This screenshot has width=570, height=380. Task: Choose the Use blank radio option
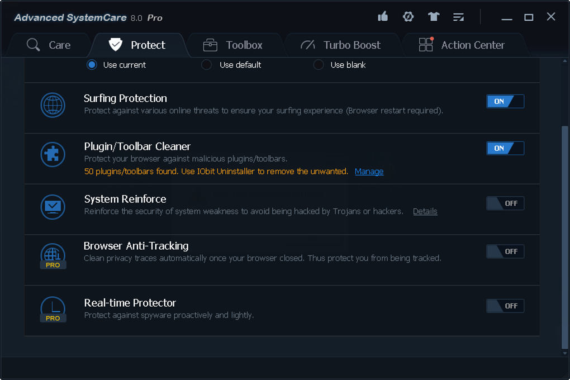click(319, 65)
